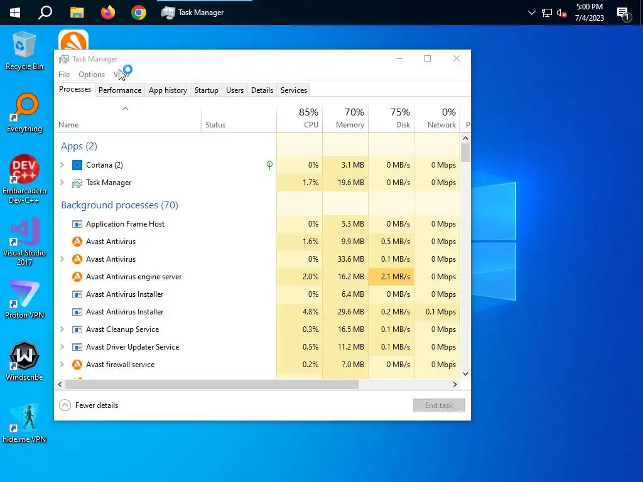This screenshot has height=482, width=643.
Task: Sort processes by the Name column
Action: coord(127,119)
